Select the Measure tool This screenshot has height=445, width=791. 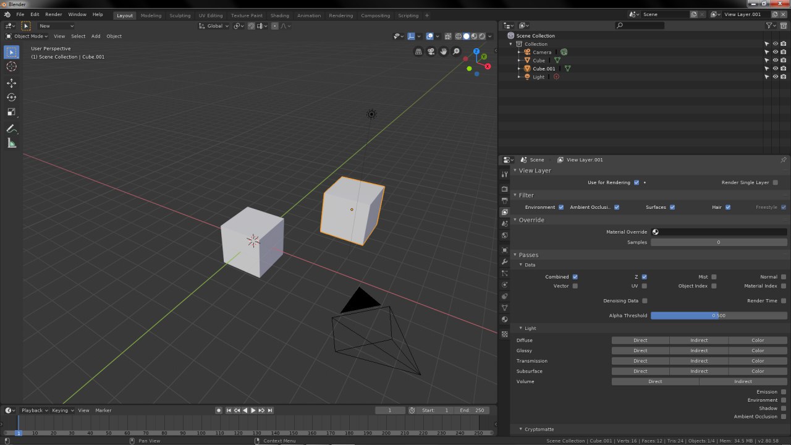click(x=11, y=143)
